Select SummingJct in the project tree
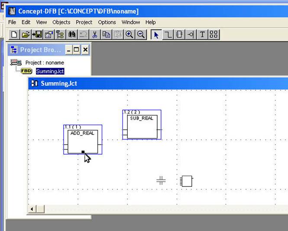The width and height of the screenshot is (288, 231). click(x=50, y=71)
